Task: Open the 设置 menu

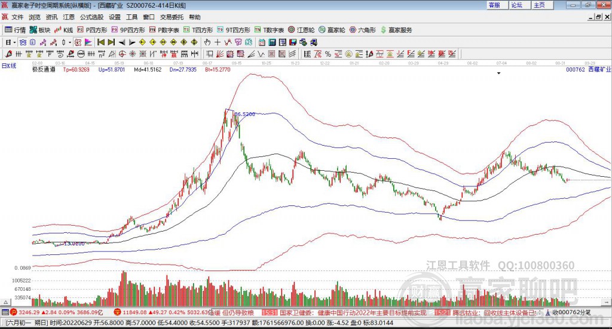Action: (x=114, y=17)
